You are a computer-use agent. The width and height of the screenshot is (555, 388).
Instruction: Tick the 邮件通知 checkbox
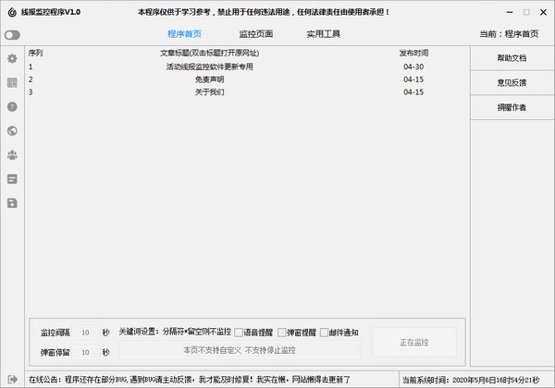click(324, 332)
